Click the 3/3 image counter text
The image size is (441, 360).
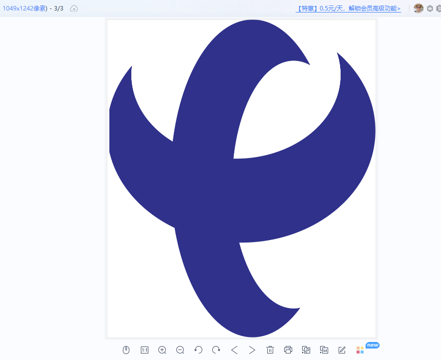[58, 8]
